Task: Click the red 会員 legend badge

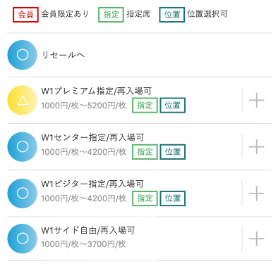Action: (x=25, y=15)
